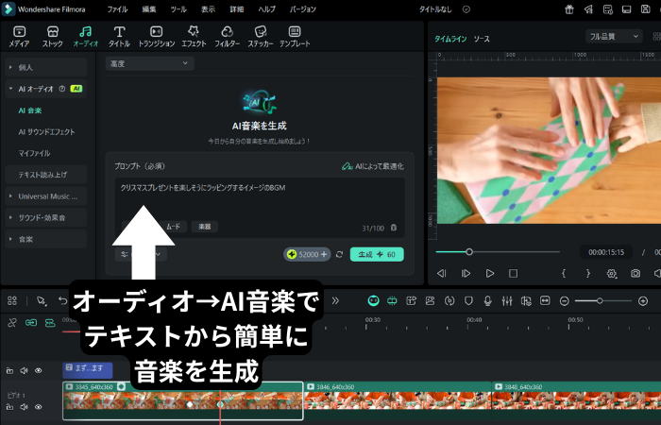Select the オーディオ audio tab
The image size is (661, 425).
(86, 36)
